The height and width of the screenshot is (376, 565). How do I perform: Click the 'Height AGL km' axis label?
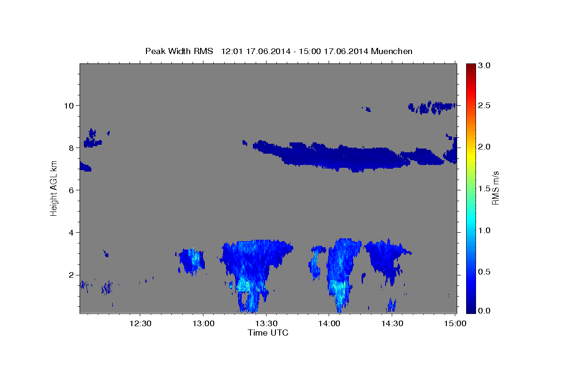tap(54, 188)
